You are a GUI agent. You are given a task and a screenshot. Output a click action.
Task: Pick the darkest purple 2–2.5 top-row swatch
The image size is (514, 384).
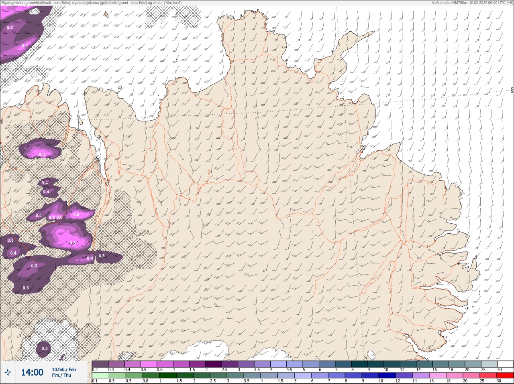(214, 364)
